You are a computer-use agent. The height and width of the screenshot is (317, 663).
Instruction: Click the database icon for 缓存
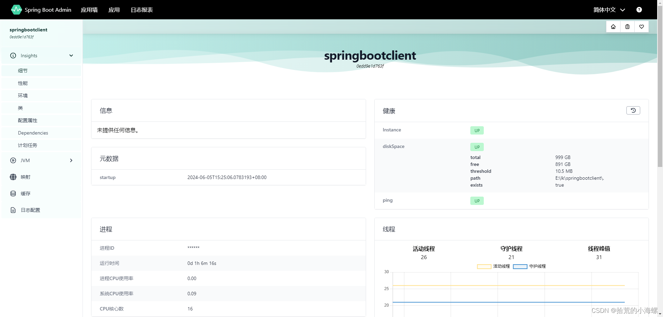click(13, 194)
